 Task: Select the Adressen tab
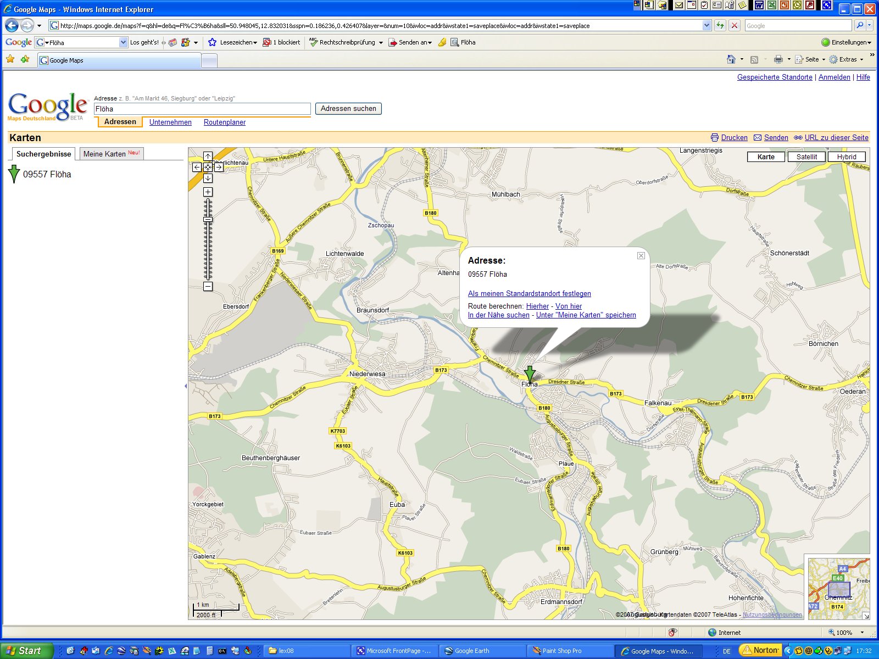coord(120,122)
